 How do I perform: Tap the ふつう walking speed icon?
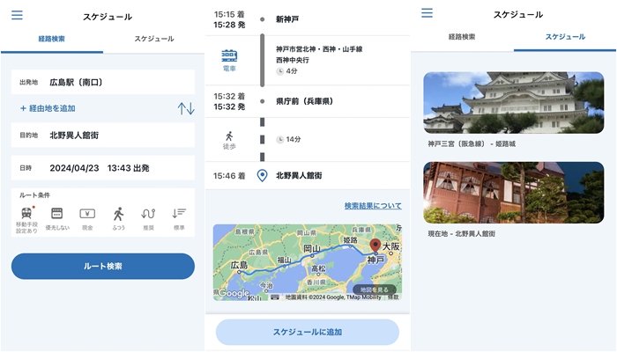pos(118,214)
